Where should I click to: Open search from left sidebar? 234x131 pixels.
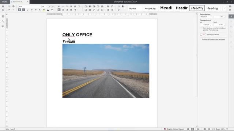3,21
